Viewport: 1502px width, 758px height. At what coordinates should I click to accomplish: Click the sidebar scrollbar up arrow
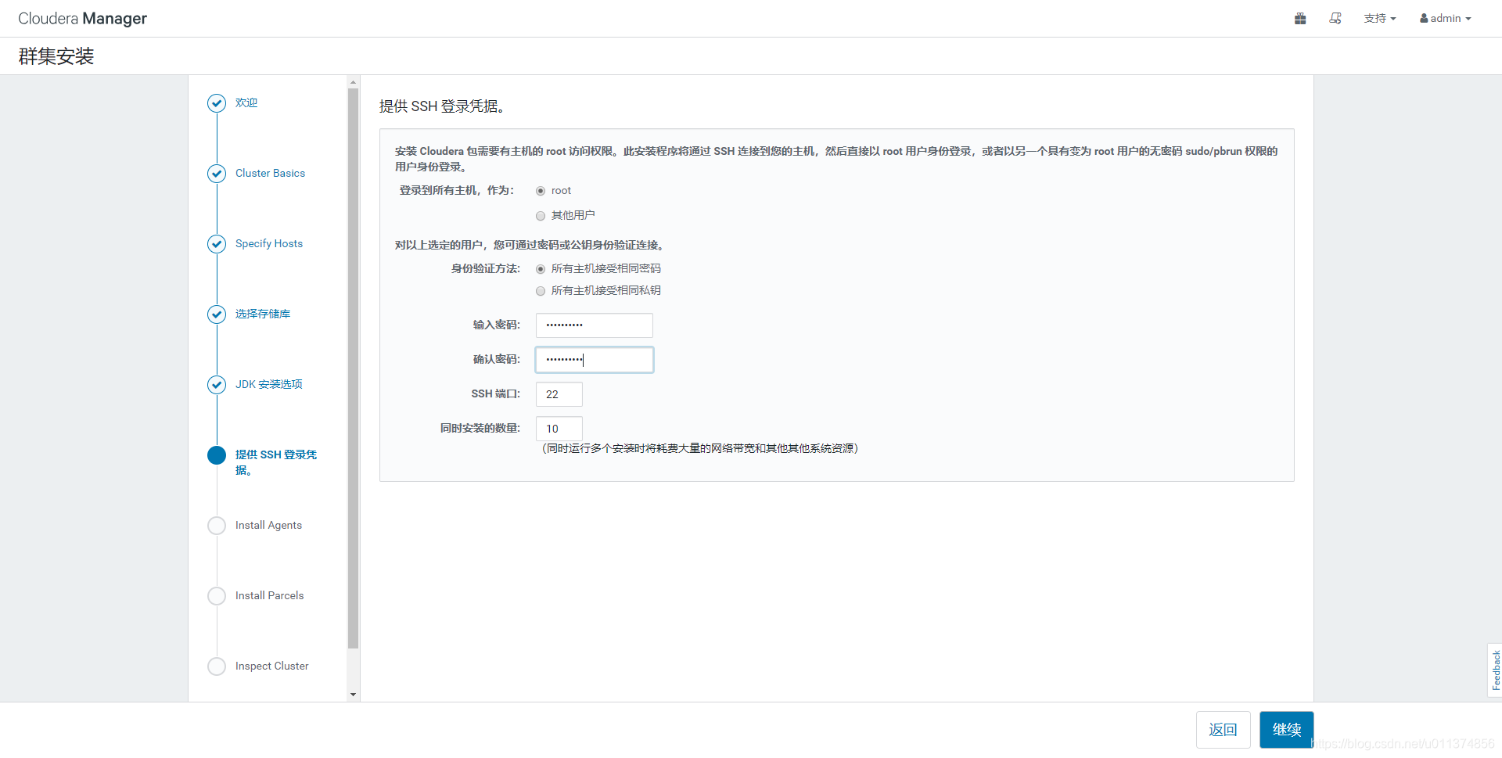click(353, 81)
